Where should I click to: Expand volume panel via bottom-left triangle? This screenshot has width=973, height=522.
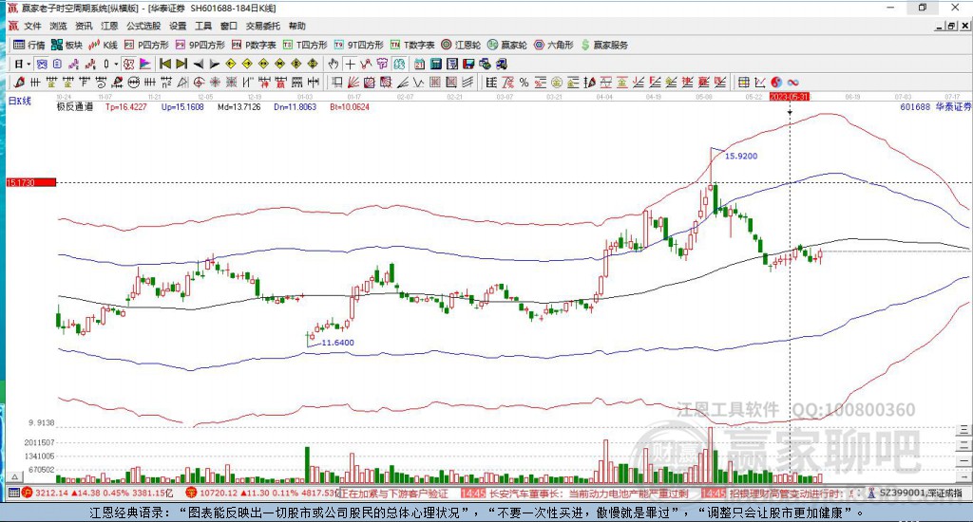coord(15,477)
